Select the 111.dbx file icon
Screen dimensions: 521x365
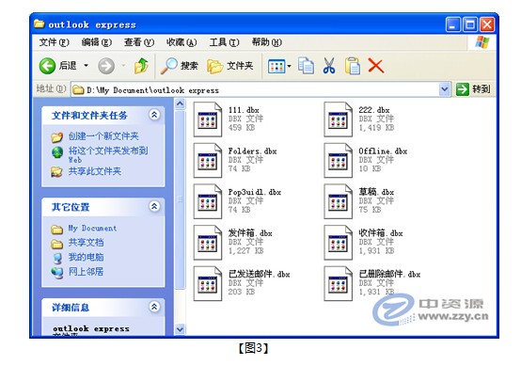click(208, 119)
